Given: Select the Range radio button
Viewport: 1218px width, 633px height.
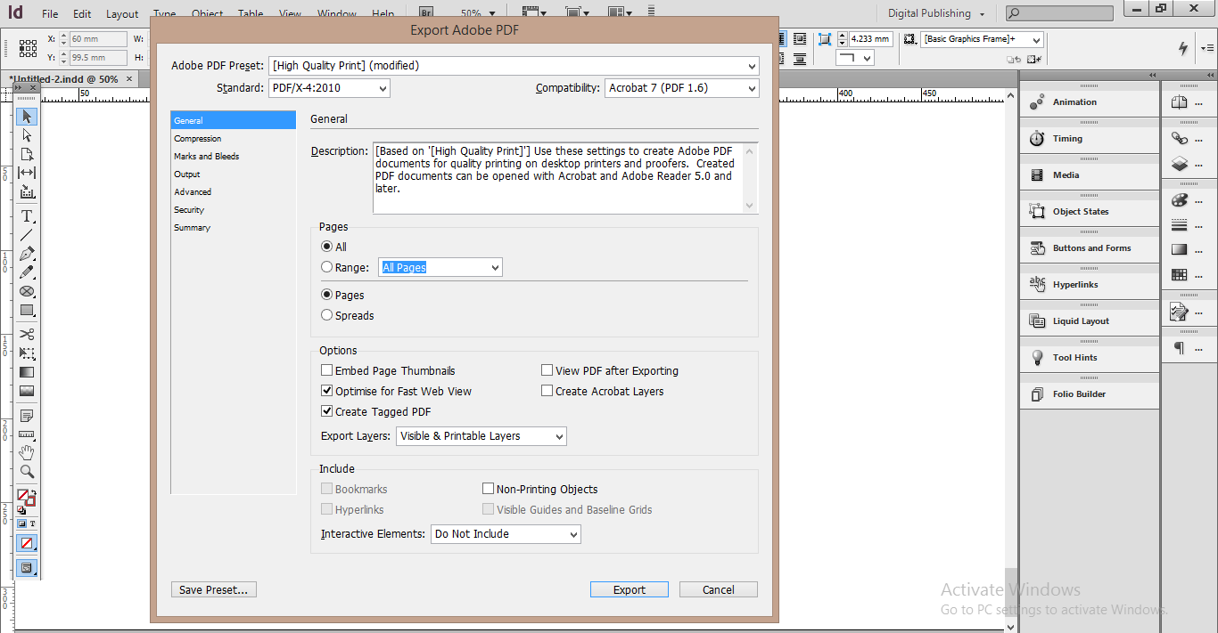Looking at the screenshot, I should pyautogui.click(x=326, y=267).
